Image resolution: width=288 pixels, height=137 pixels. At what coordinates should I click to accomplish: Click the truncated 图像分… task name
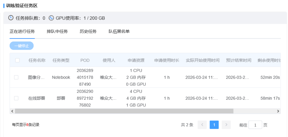[x=36, y=77]
